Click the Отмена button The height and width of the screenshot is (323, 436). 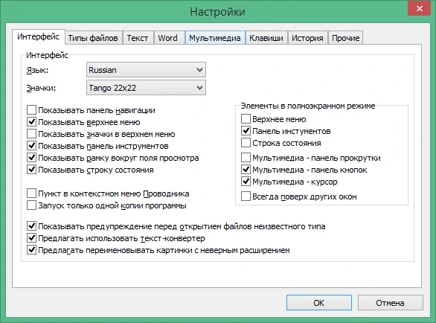(390, 303)
